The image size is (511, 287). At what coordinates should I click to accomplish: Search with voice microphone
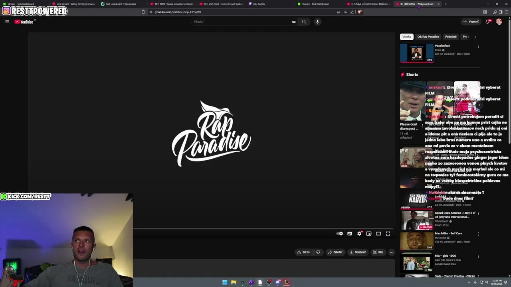317,22
